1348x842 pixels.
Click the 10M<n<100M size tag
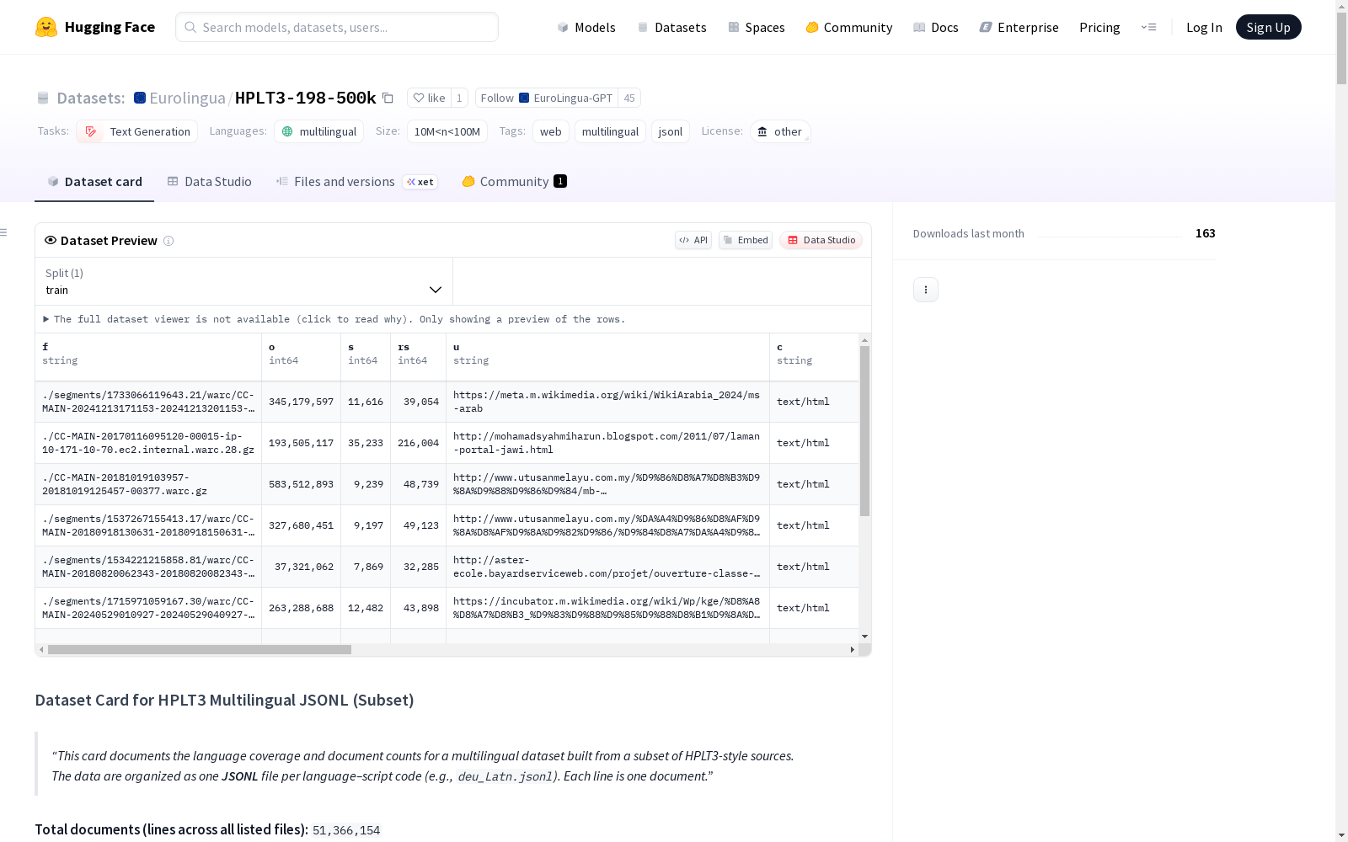447,131
